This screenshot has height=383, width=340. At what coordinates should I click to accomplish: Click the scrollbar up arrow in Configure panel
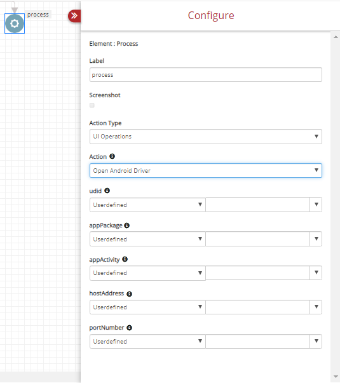click(336, 37)
